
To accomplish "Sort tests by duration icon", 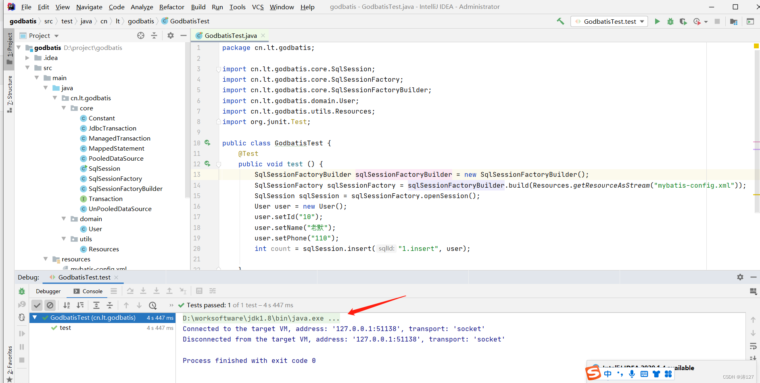I will click(80, 305).
